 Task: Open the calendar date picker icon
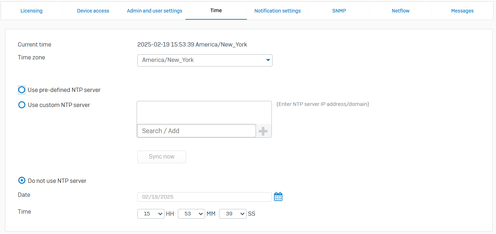click(278, 197)
